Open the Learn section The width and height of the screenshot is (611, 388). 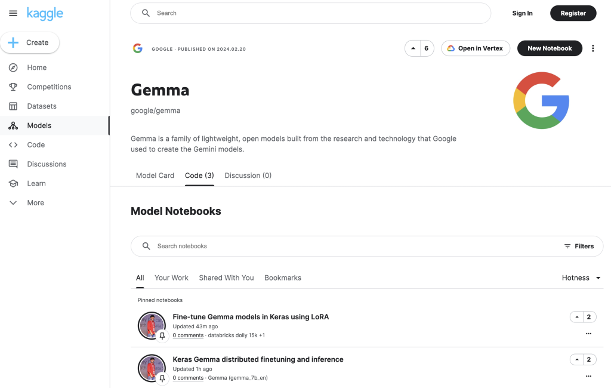tap(36, 183)
